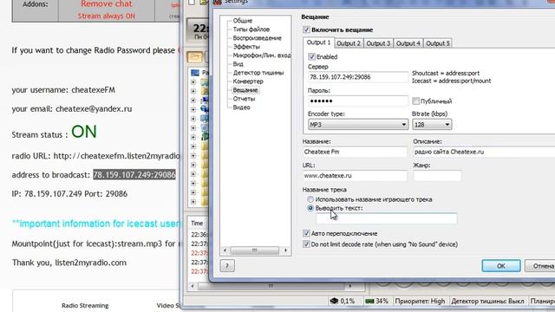Image resolution: width=555 pixels, height=312 pixels.
Task: Open the Конвертер settings category
Action: pos(248,81)
